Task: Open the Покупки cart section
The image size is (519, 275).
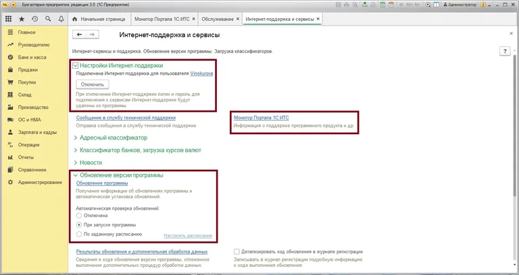Action: coord(27,82)
